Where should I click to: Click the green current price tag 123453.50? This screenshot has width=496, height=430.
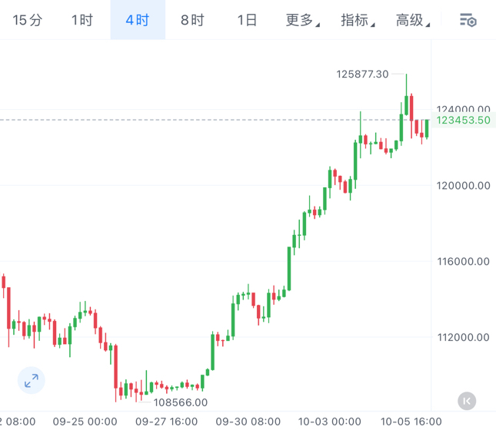(463, 120)
